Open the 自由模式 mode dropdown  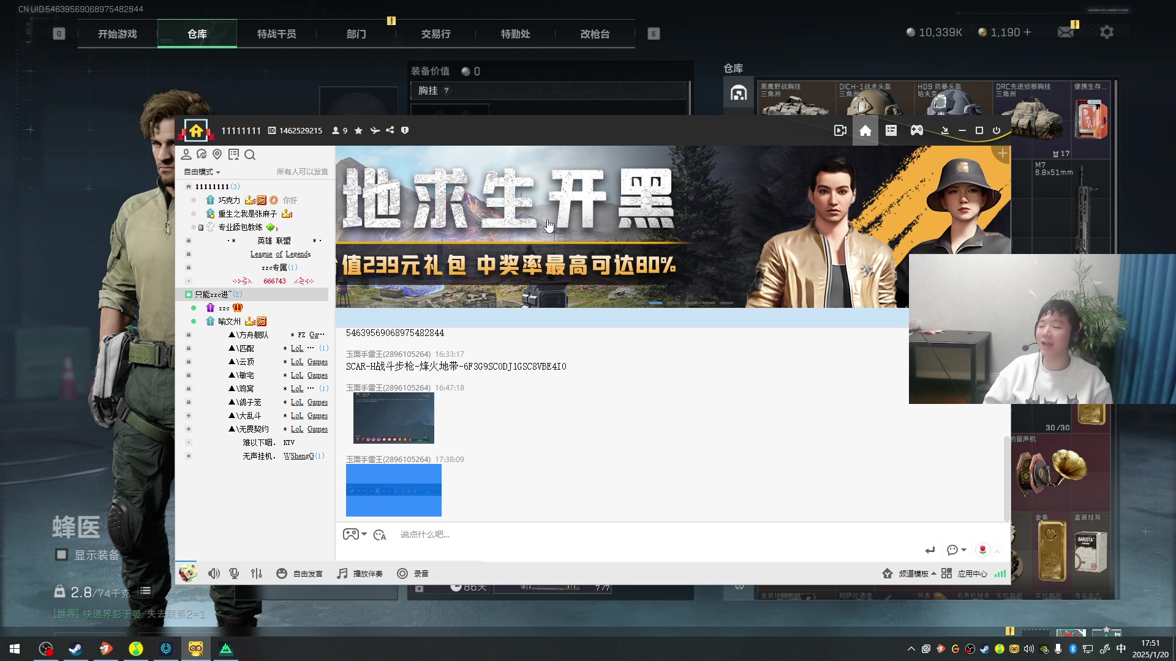(x=202, y=172)
